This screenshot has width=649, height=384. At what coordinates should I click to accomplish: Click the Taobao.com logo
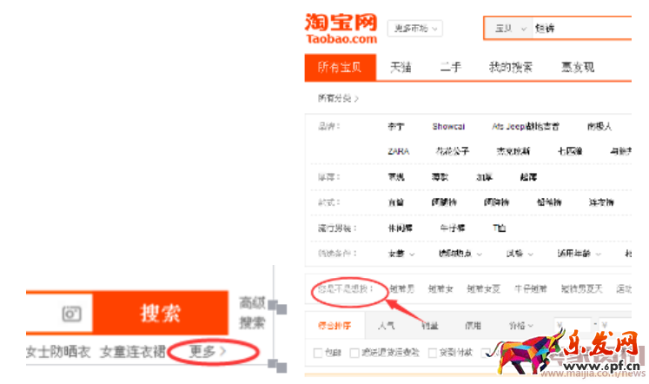341,29
